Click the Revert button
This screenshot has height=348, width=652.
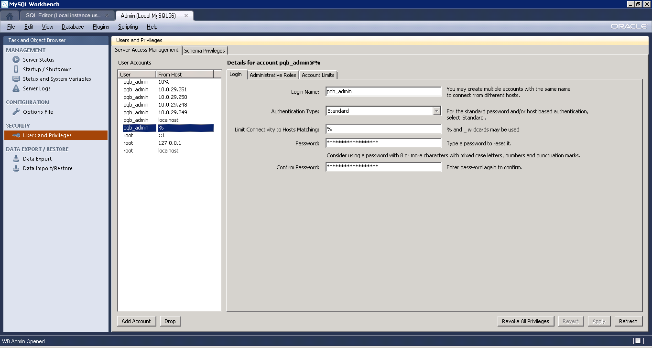click(x=571, y=321)
